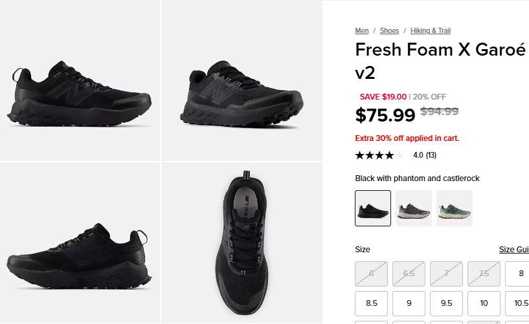529x324 pixels.
Task: Go to the Men breadcrumb
Action: [362, 30]
